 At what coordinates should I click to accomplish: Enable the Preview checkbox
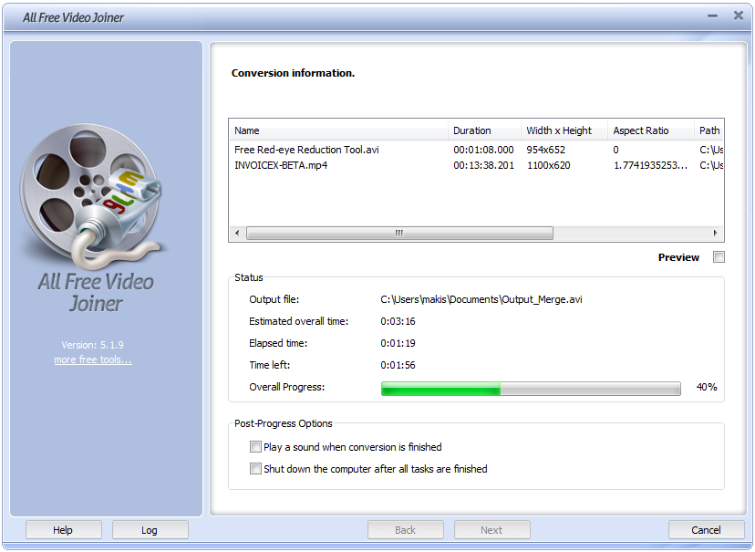tap(719, 257)
